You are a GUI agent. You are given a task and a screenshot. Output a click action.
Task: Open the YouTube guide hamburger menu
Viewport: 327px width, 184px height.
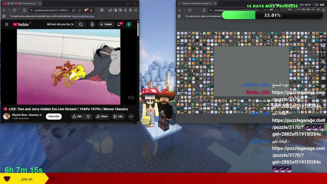click(7, 24)
